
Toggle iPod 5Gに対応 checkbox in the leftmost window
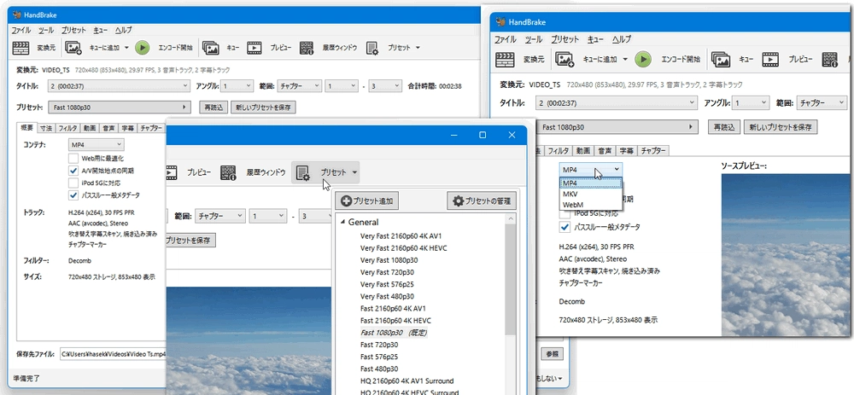click(x=73, y=183)
